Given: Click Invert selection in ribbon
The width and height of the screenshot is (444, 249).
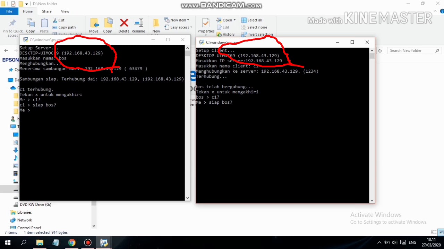Looking at the screenshot, I should pos(257,34).
